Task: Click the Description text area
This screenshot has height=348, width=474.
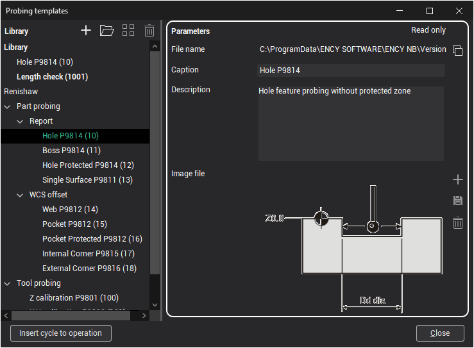Action: point(351,123)
